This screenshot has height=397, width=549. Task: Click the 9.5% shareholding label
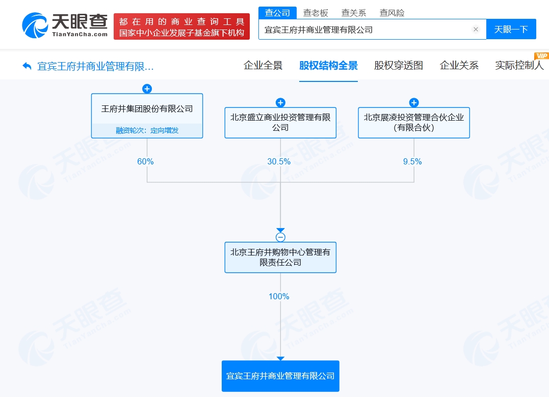click(x=412, y=161)
